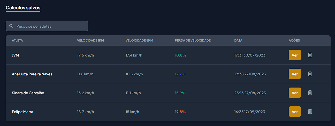Open Sinara de Carvalho's result via Ver
The image size is (335, 126).
coord(295,93)
